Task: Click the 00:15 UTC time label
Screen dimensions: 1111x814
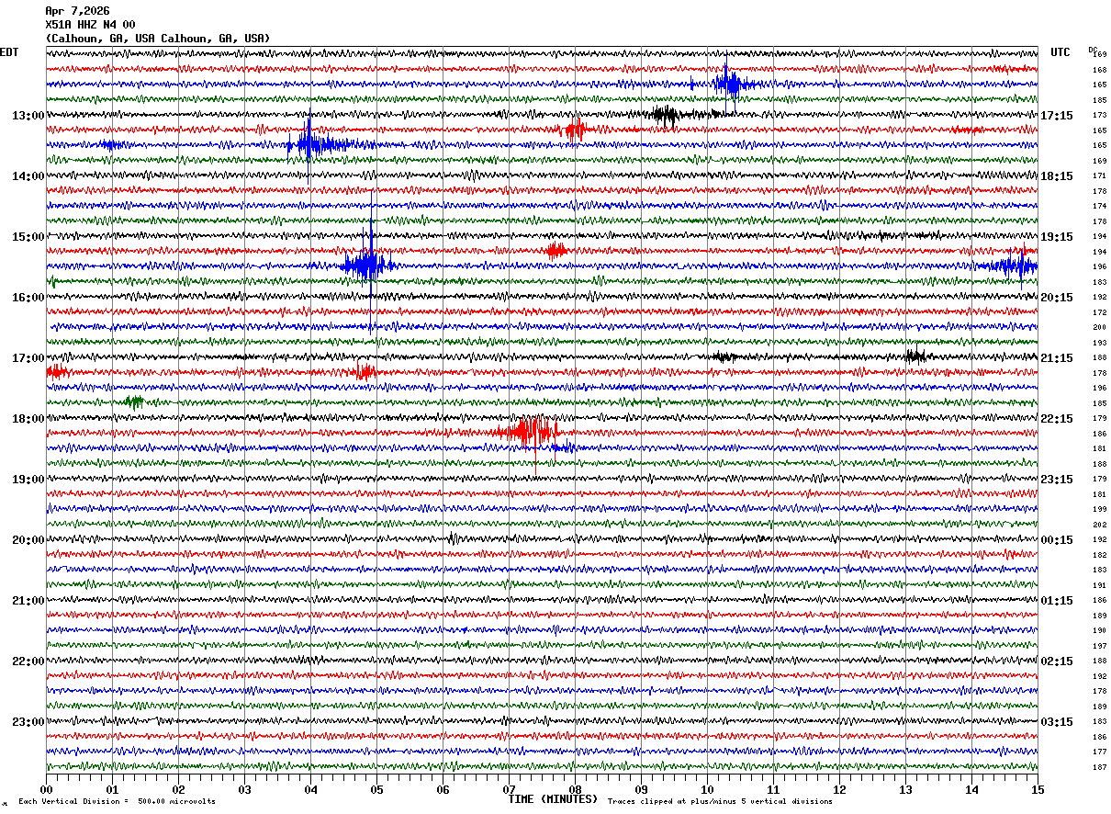Action: (1057, 540)
